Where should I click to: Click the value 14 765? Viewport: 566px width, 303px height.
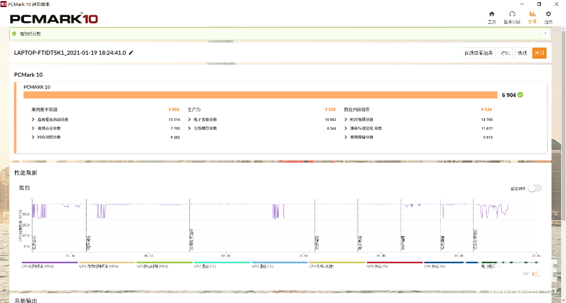point(487,119)
